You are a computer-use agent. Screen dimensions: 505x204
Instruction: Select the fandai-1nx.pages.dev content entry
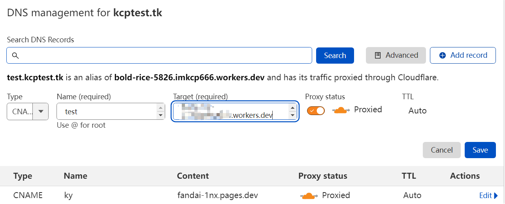tap(217, 195)
